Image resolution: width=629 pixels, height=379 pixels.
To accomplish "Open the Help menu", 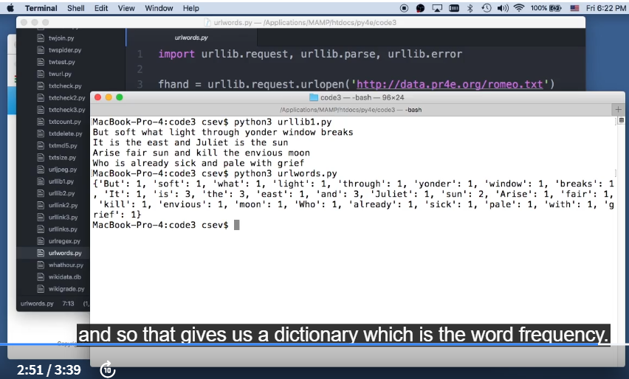I will pos(191,8).
